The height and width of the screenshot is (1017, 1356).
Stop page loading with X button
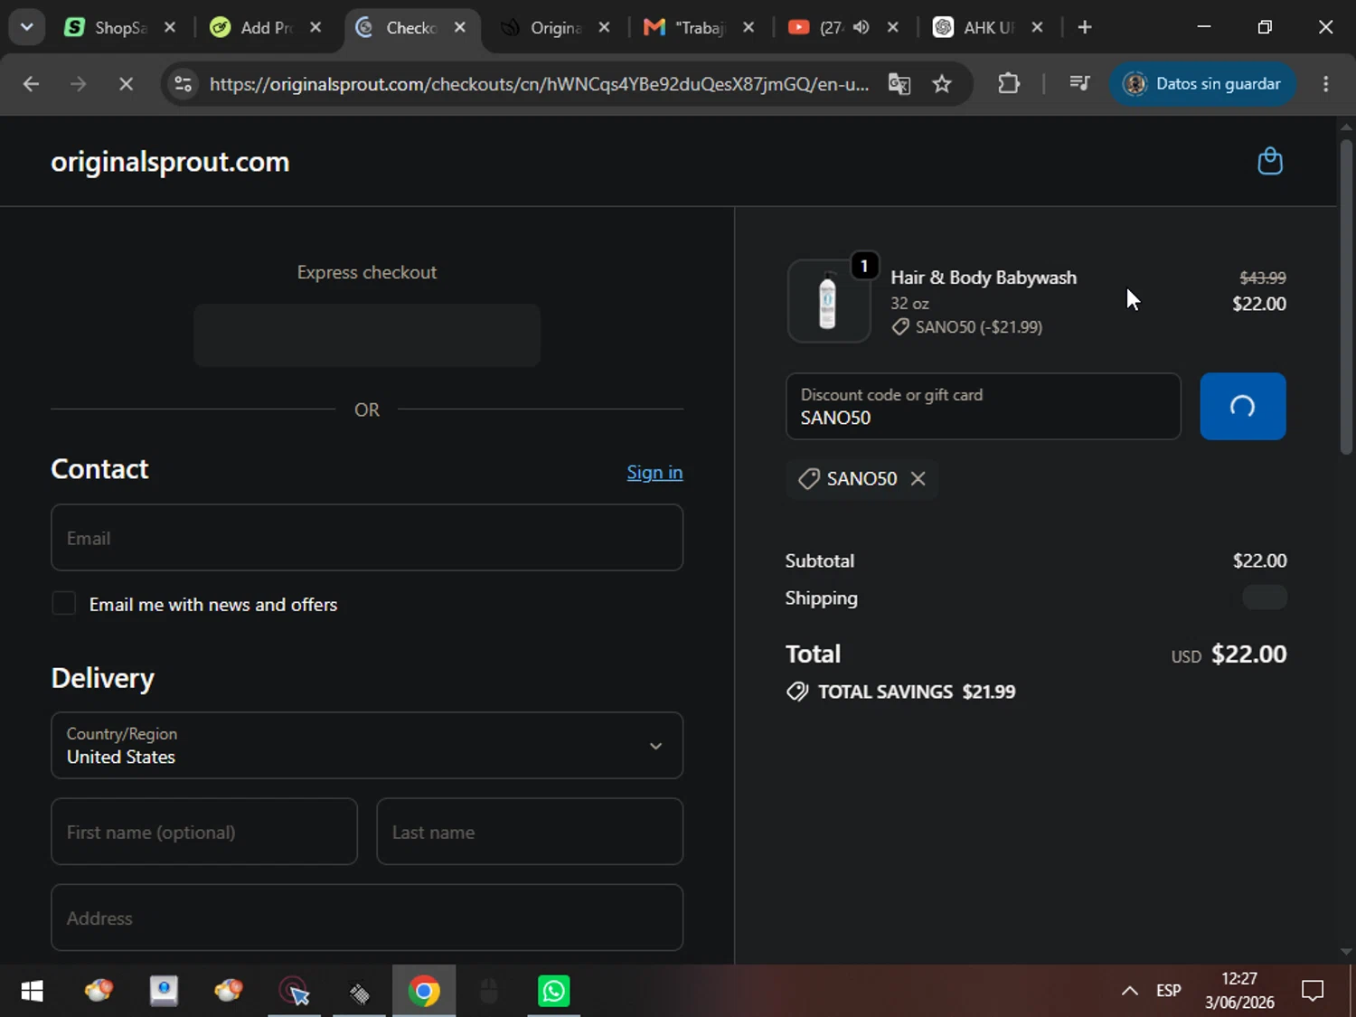point(126,84)
